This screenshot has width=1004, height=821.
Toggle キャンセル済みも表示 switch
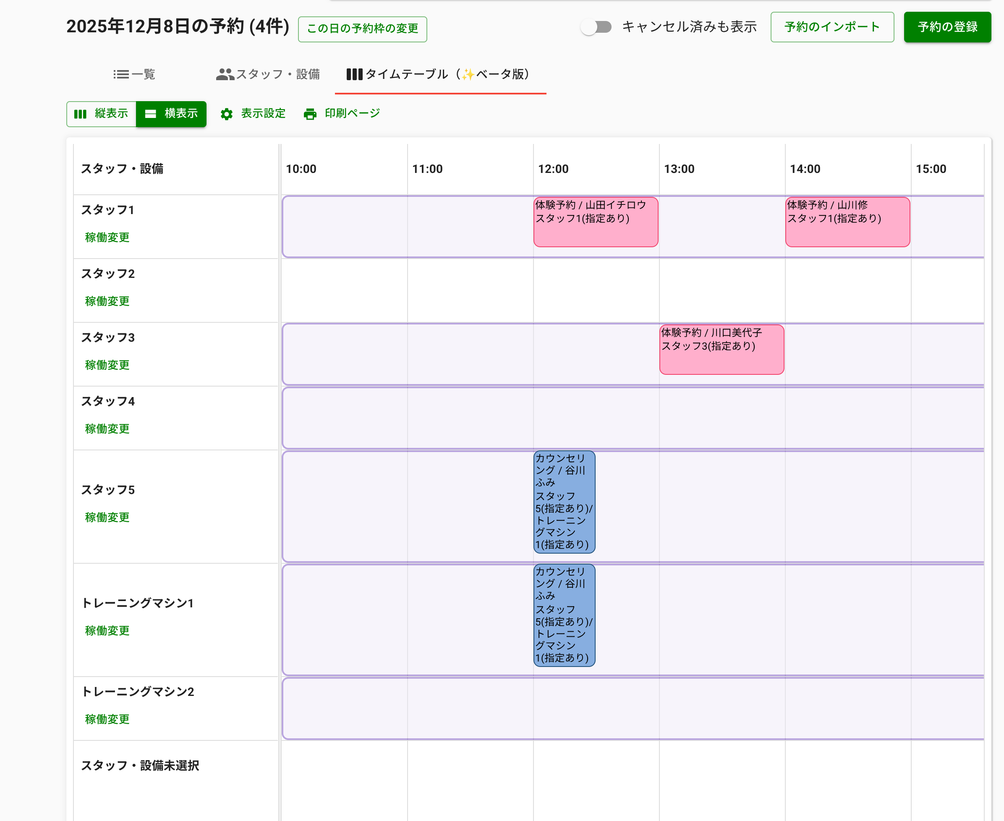tap(596, 27)
